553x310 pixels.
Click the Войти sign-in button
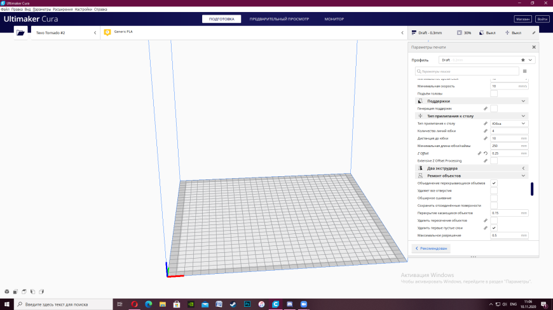pyautogui.click(x=542, y=19)
